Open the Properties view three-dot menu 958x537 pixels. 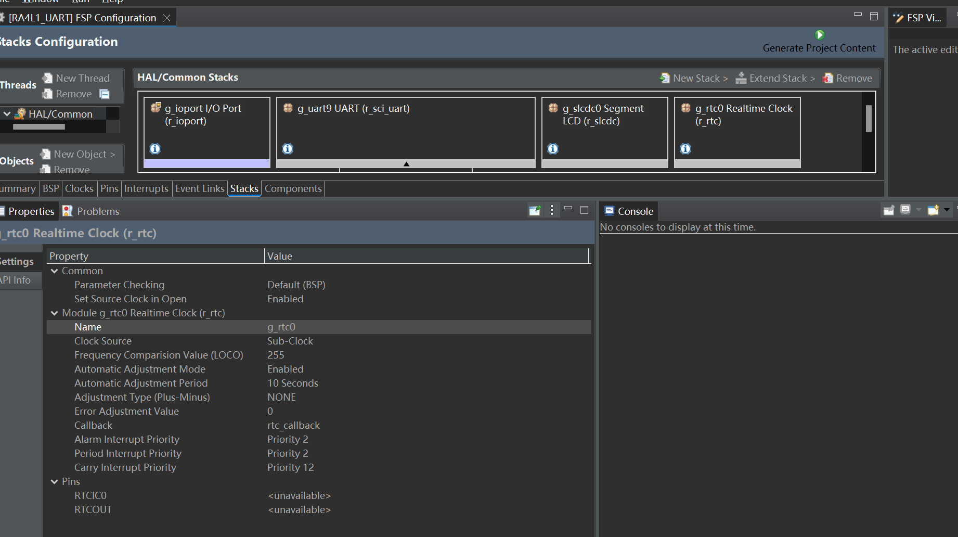[552, 210]
